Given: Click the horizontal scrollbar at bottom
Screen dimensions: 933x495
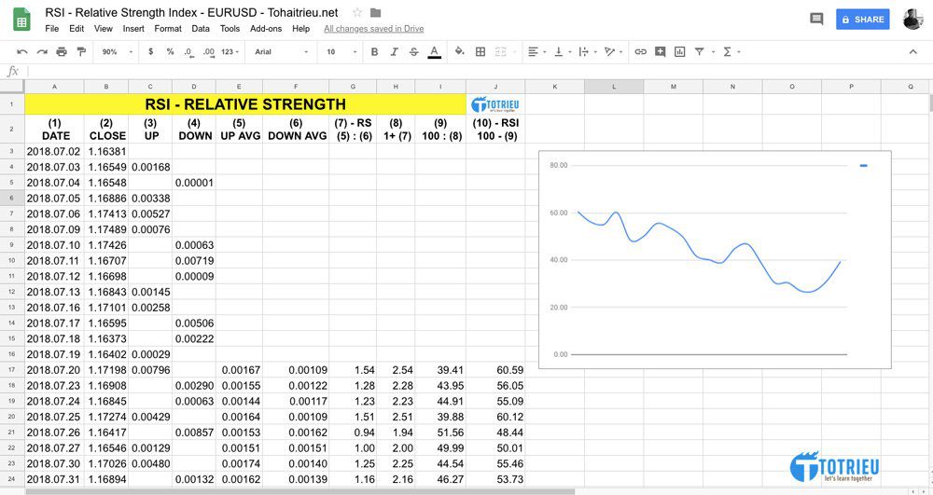Looking at the screenshot, I should click(300, 491).
